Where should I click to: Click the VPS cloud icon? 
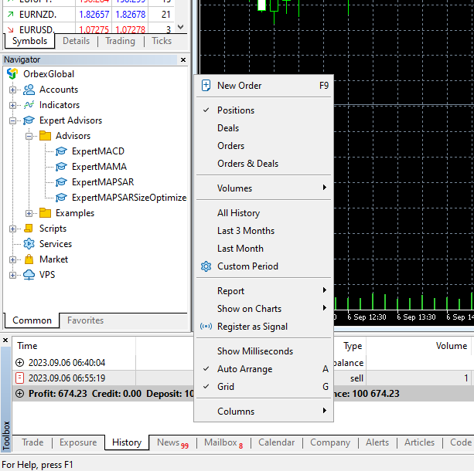click(x=29, y=275)
